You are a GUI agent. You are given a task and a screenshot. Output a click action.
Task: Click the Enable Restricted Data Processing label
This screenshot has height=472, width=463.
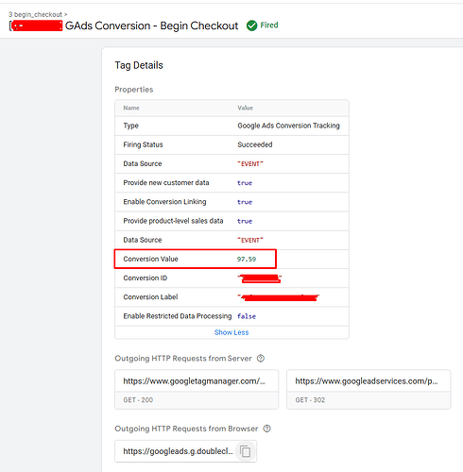(x=178, y=316)
